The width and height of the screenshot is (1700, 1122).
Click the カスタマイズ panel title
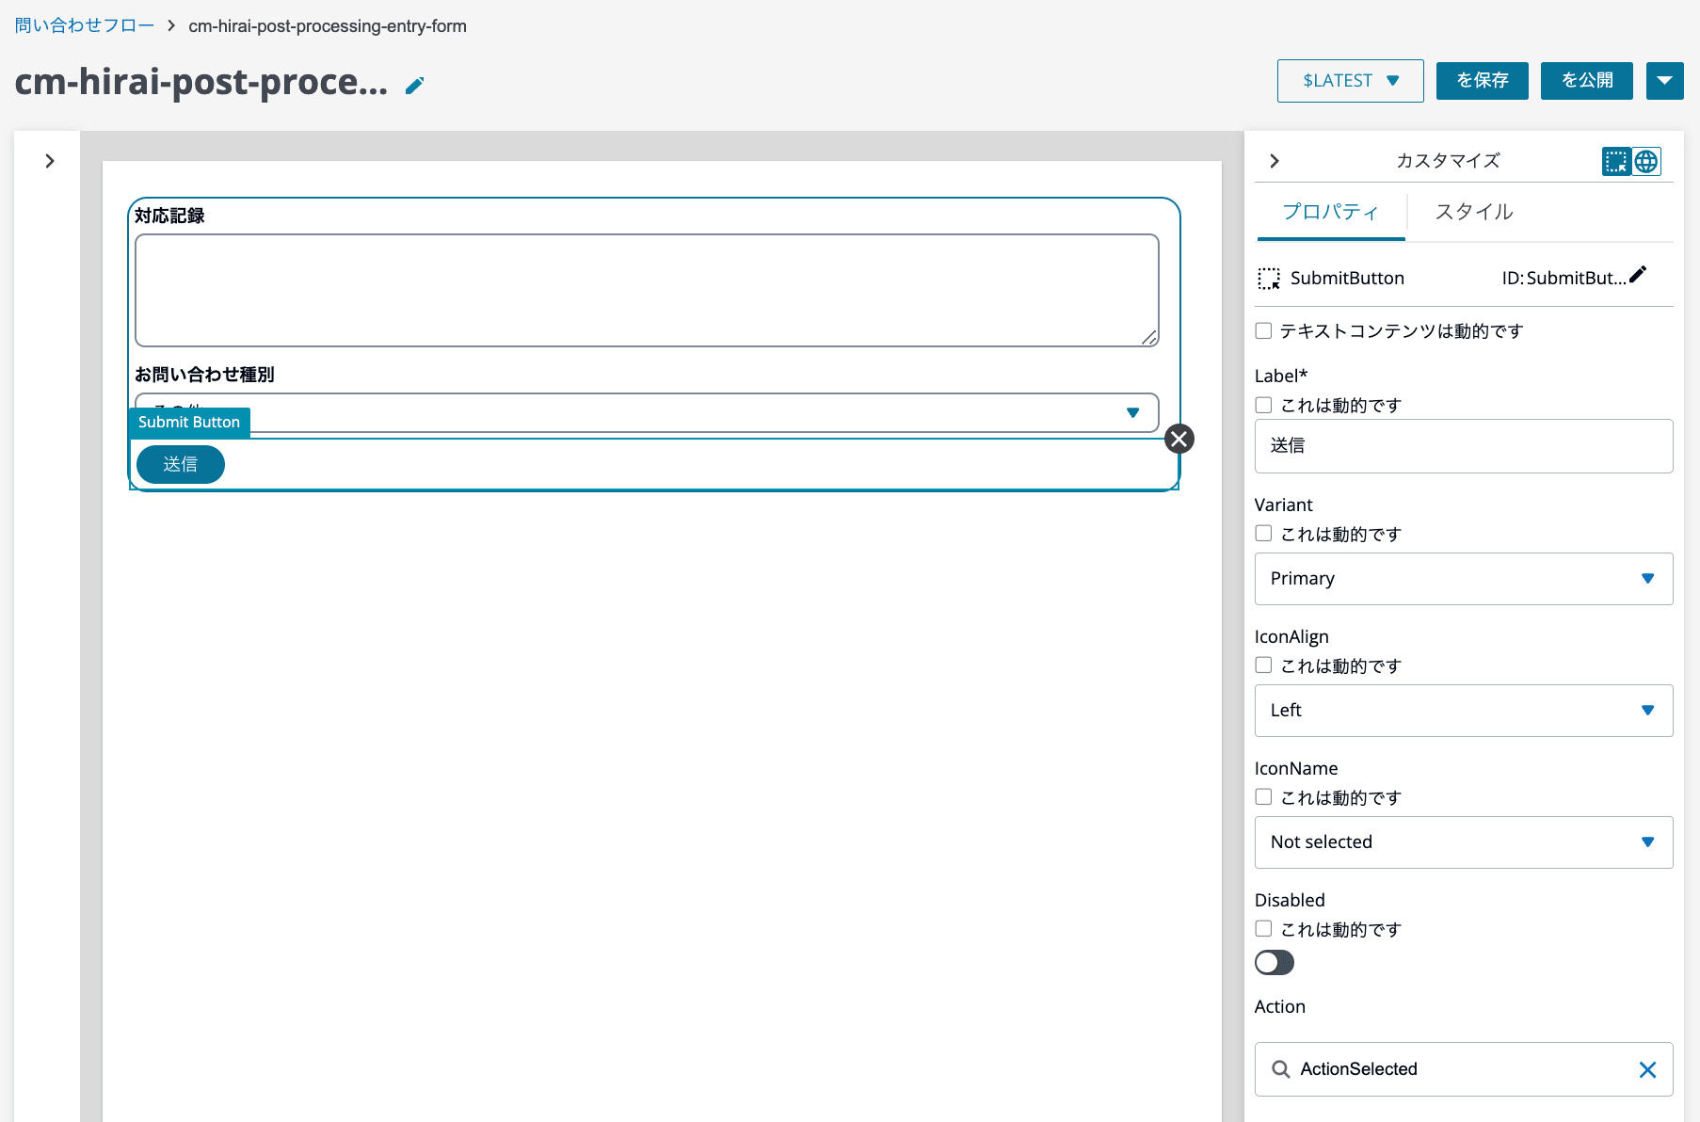(x=1448, y=161)
